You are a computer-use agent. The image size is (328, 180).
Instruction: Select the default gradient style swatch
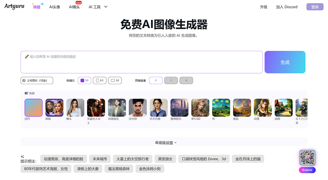coord(34,107)
